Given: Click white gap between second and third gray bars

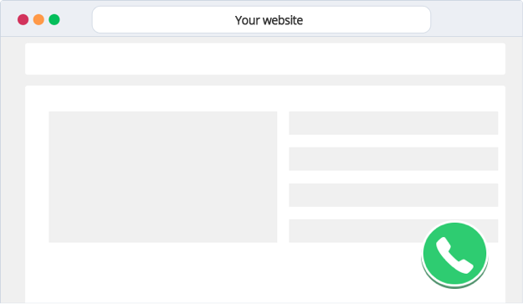Looking at the screenshot, I should 393,177.
